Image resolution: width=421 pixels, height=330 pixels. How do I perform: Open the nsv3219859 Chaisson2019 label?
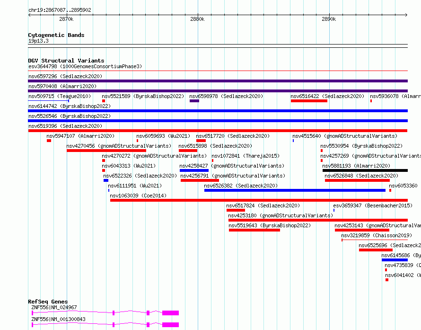point(377,235)
